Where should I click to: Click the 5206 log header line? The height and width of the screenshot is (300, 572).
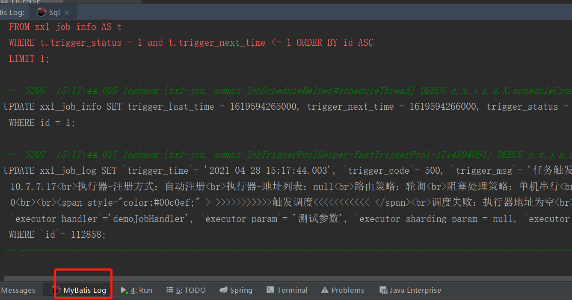click(x=288, y=91)
